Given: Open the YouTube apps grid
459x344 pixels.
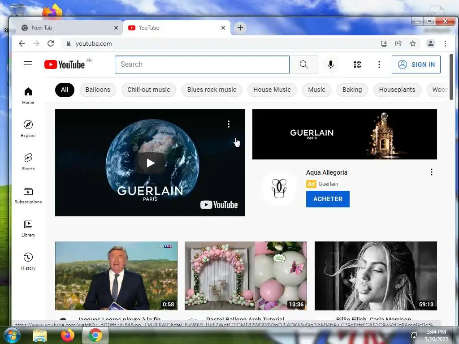Looking at the screenshot, I should [357, 64].
